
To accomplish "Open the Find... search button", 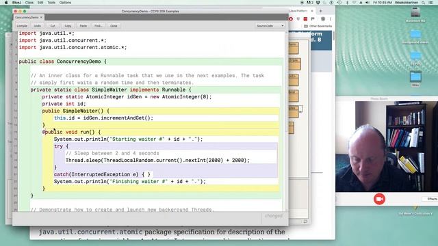I will 98,26.
